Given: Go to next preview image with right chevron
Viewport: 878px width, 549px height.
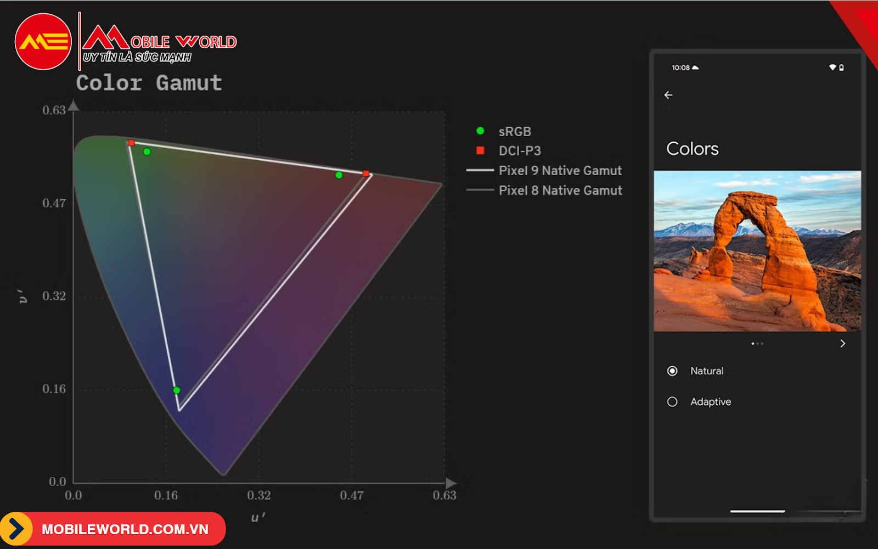Looking at the screenshot, I should tap(843, 344).
